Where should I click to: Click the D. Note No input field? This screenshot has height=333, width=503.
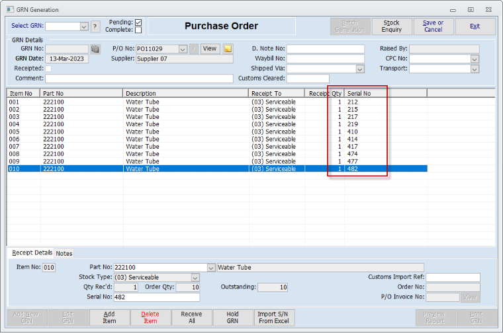tap(325, 49)
